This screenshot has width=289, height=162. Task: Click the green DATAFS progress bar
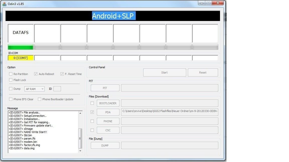21,47
